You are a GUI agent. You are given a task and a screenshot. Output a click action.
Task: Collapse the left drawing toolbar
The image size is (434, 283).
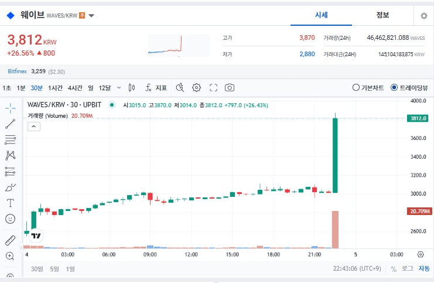(21, 248)
